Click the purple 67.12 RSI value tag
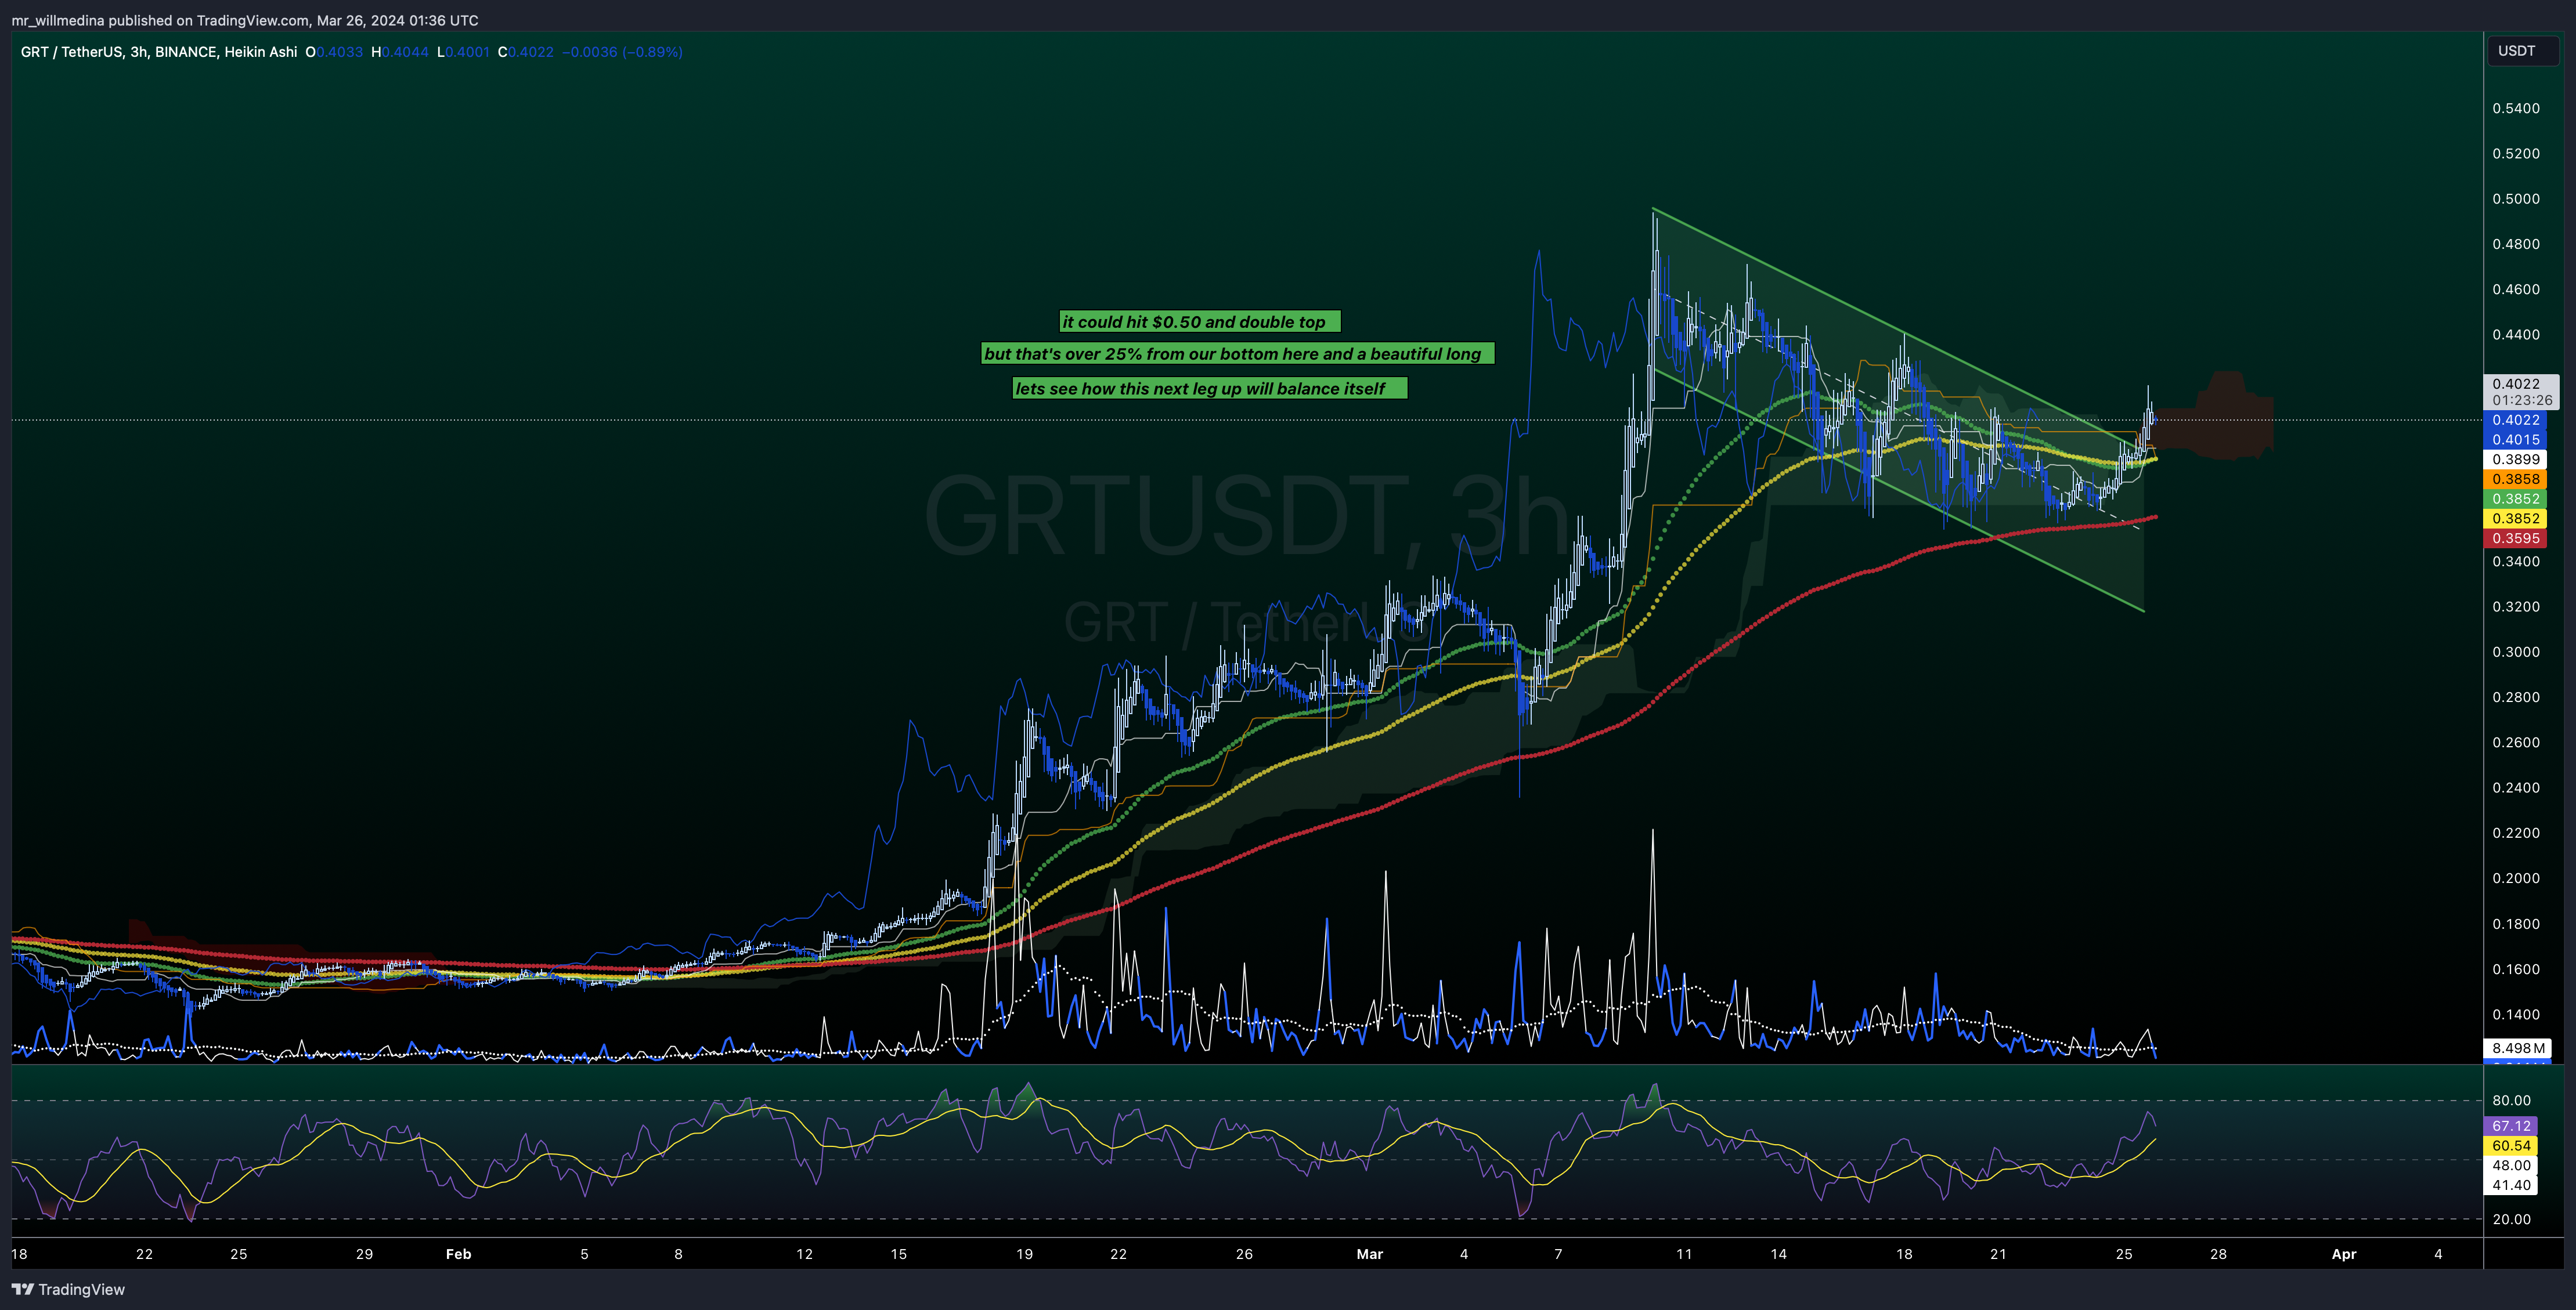Image resolution: width=2576 pixels, height=1310 pixels. click(x=2511, y=1126)
